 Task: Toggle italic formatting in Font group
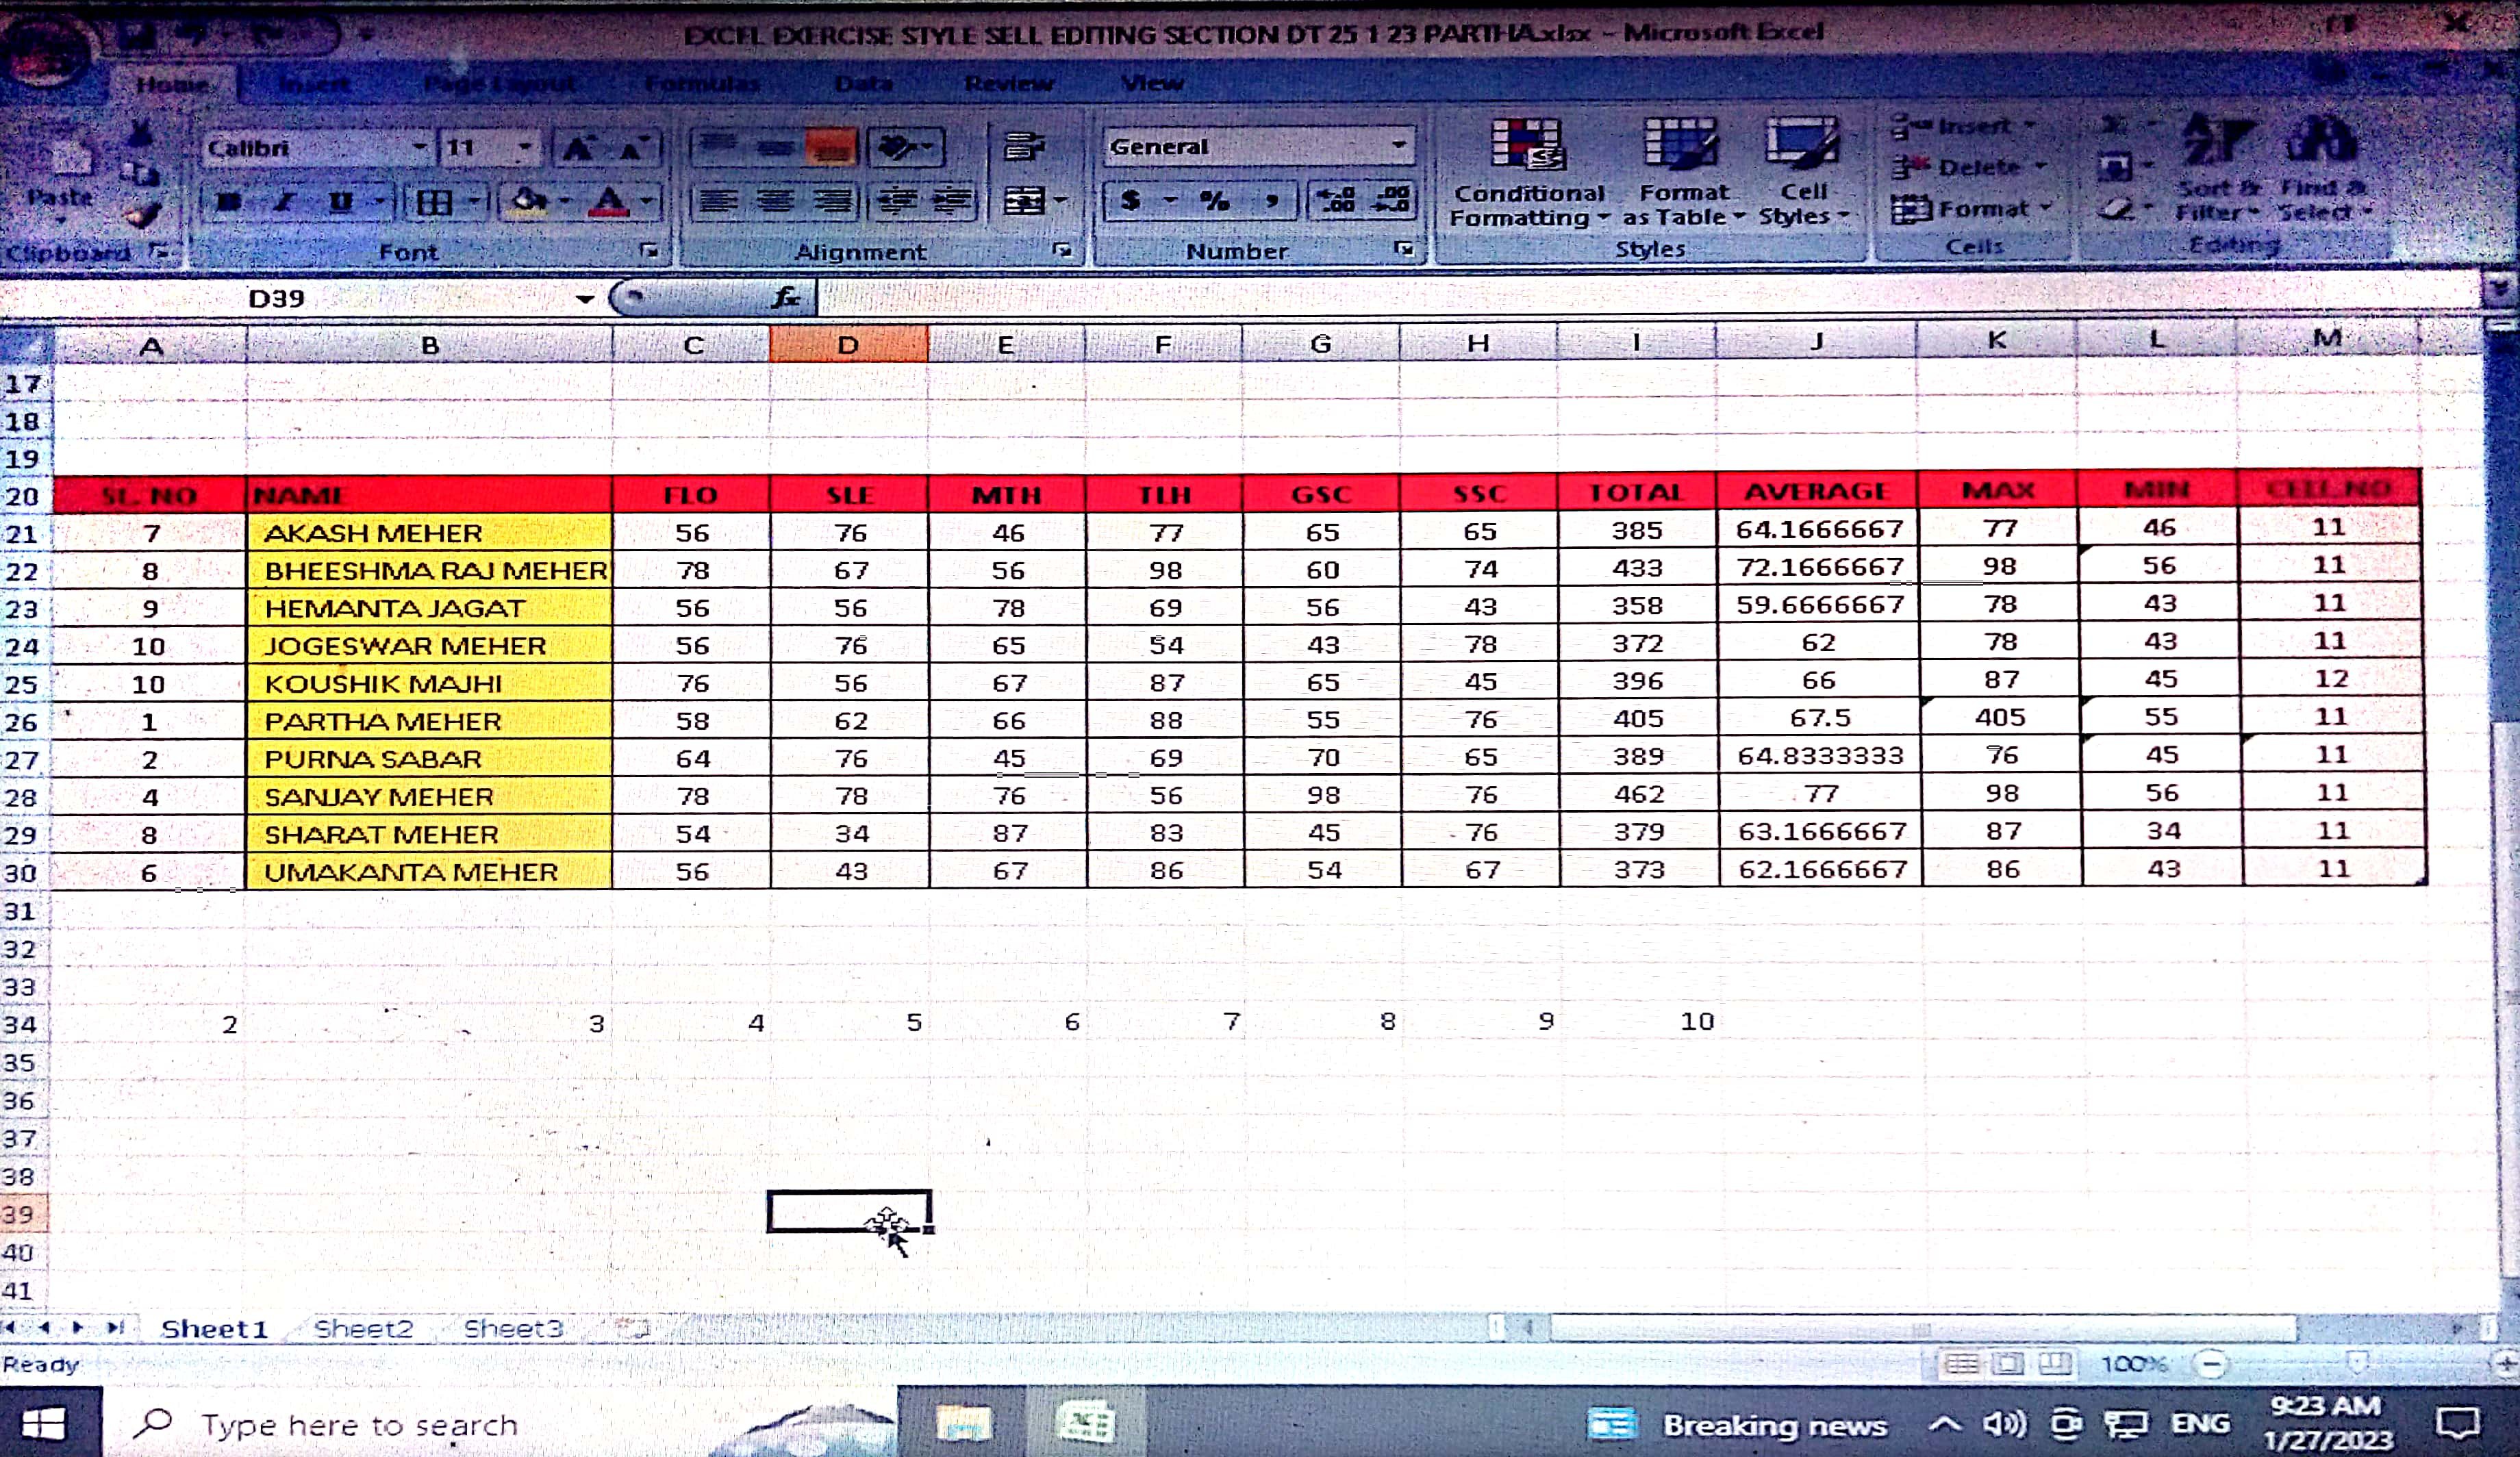coord(284,202)
